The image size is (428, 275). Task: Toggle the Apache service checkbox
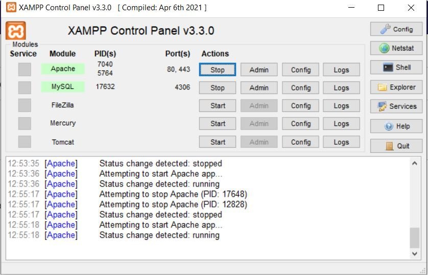pos(25,70)
